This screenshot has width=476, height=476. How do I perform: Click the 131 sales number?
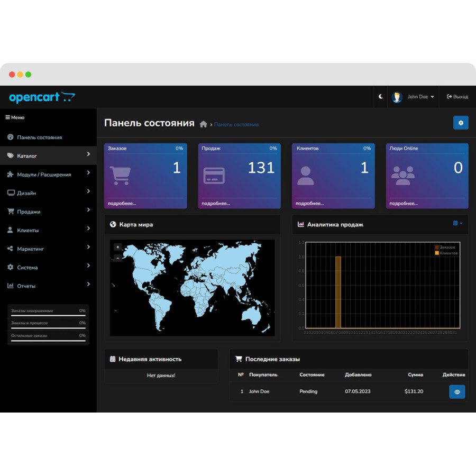261,168
